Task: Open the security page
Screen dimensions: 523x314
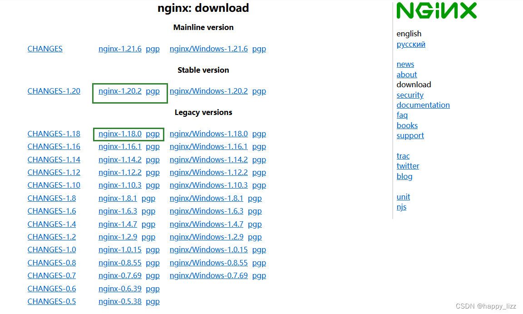Action: [410, 95]
